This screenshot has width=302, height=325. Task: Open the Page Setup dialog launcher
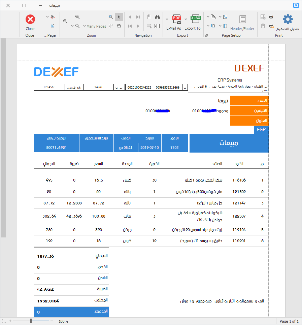[206, 35]
